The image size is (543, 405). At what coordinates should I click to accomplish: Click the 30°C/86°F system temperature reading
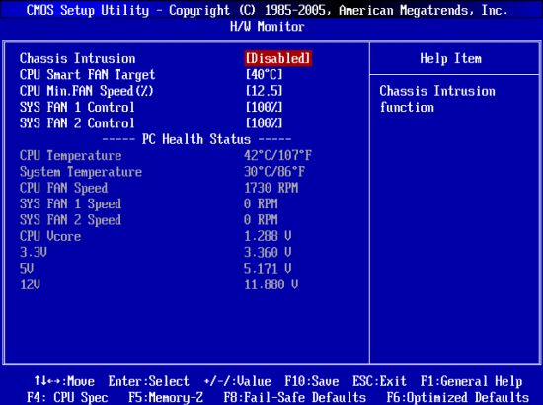pos(274,172)
